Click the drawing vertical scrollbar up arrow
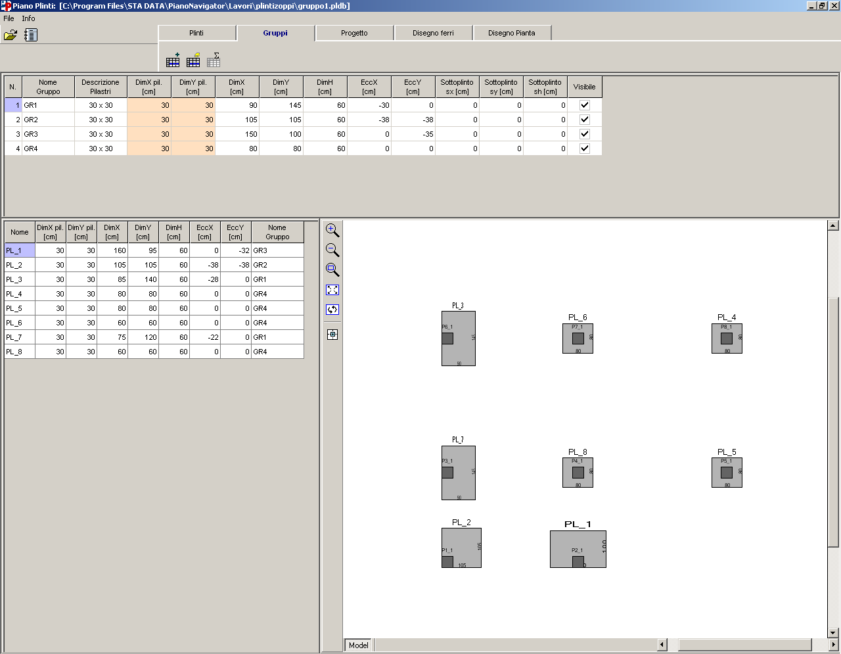 833,225
